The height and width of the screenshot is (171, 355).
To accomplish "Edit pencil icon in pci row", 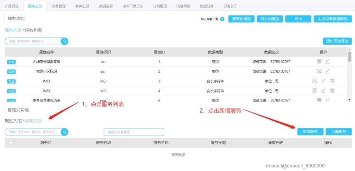I will coord(328,71).
